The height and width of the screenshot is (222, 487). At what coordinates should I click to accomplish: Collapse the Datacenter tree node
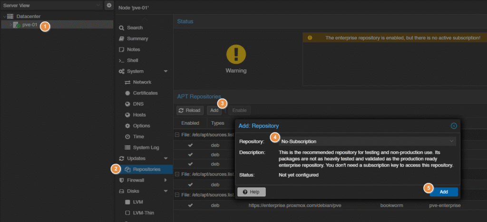click(5, 17)
